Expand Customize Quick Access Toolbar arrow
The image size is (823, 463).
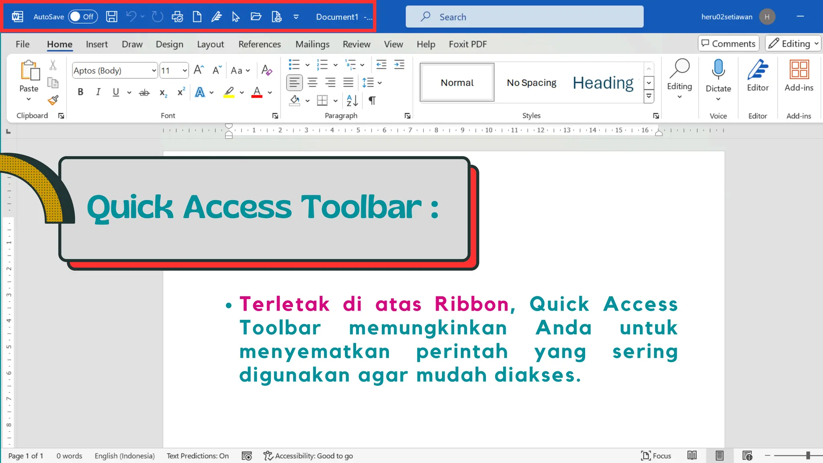tap(296, 17)
